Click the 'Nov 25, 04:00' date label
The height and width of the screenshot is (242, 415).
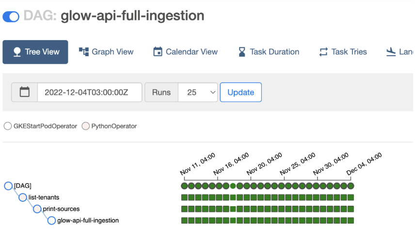(x=298, y=164)
